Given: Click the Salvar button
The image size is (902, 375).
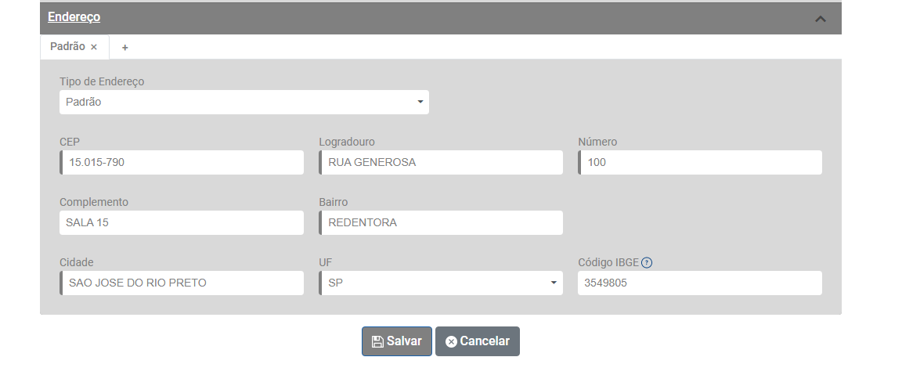Looking at the screenshot, I should (396, 341).
